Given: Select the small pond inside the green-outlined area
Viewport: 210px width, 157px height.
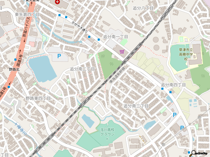Looking at the screenshot, I should click(x=88, y=121).
